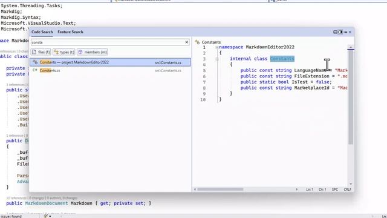The width and height of the screenshot is (387, 218).
Task: Switch preview panel to right-side layout
Action: click(x=340, y=32)
